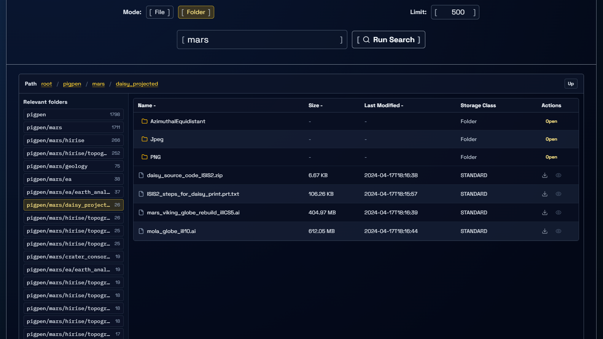Viewport: 603px width, 339px height.
Task: Click the magnifier icon in Run Search
Action: coord(366,40)
